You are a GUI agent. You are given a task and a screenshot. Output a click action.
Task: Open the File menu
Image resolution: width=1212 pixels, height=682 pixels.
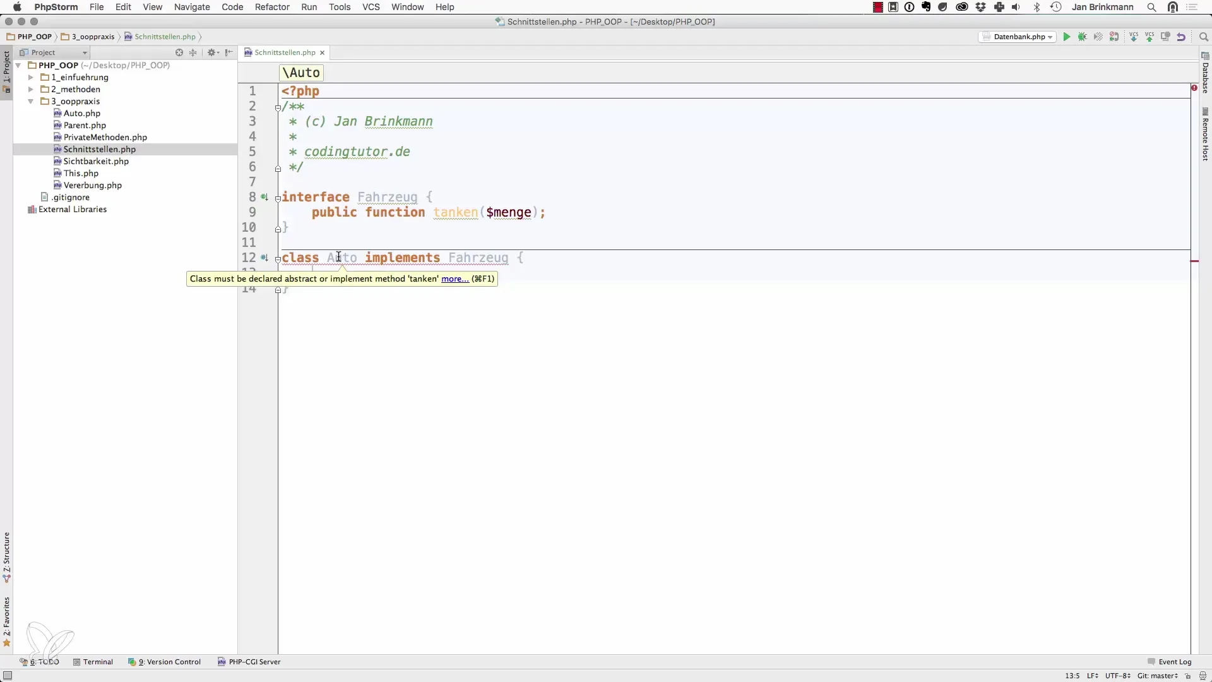(97, 7)
